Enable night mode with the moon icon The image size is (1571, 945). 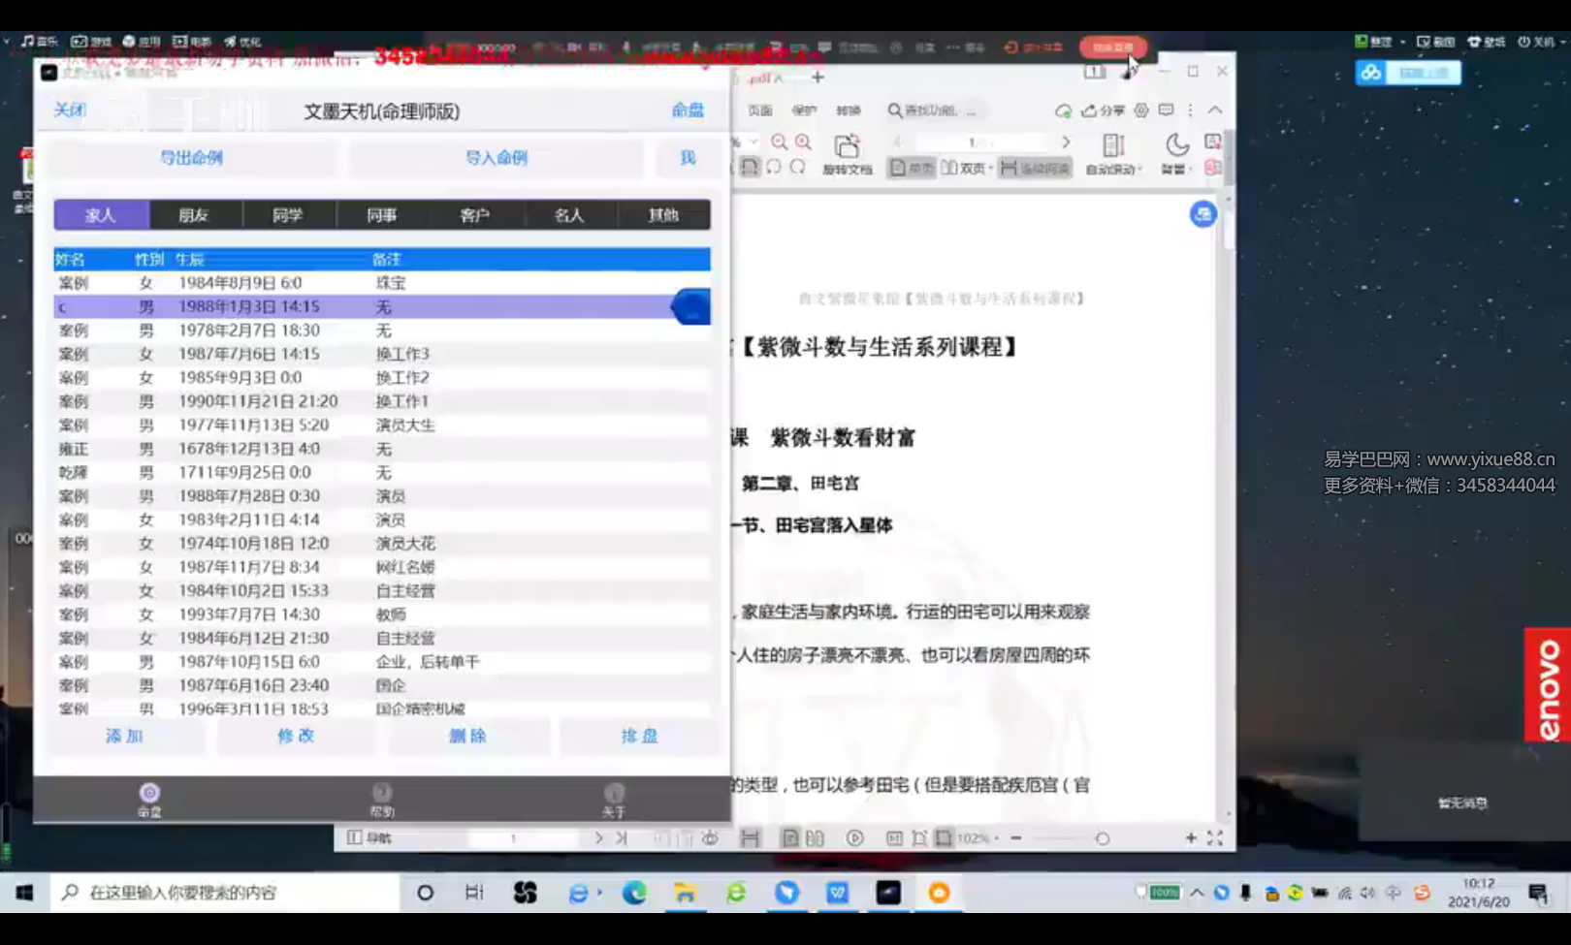[1177, 145]
